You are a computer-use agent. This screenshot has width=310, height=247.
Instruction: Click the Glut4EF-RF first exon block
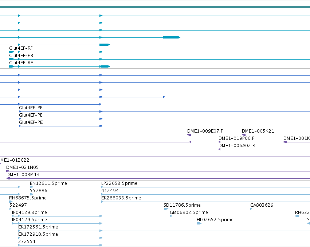[12, 52]
